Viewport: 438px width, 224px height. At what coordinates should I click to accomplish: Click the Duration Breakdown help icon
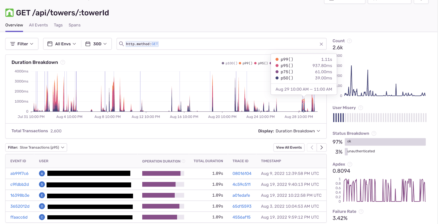(63, 62)
